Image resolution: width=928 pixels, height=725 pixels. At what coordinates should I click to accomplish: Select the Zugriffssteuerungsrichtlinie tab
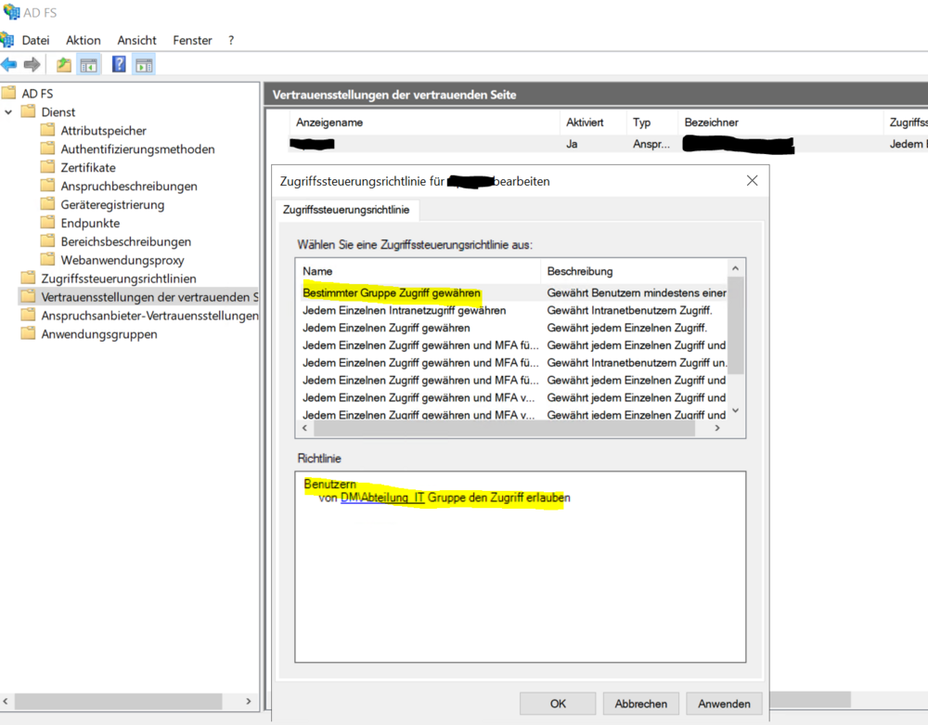(x=346, y=210)
